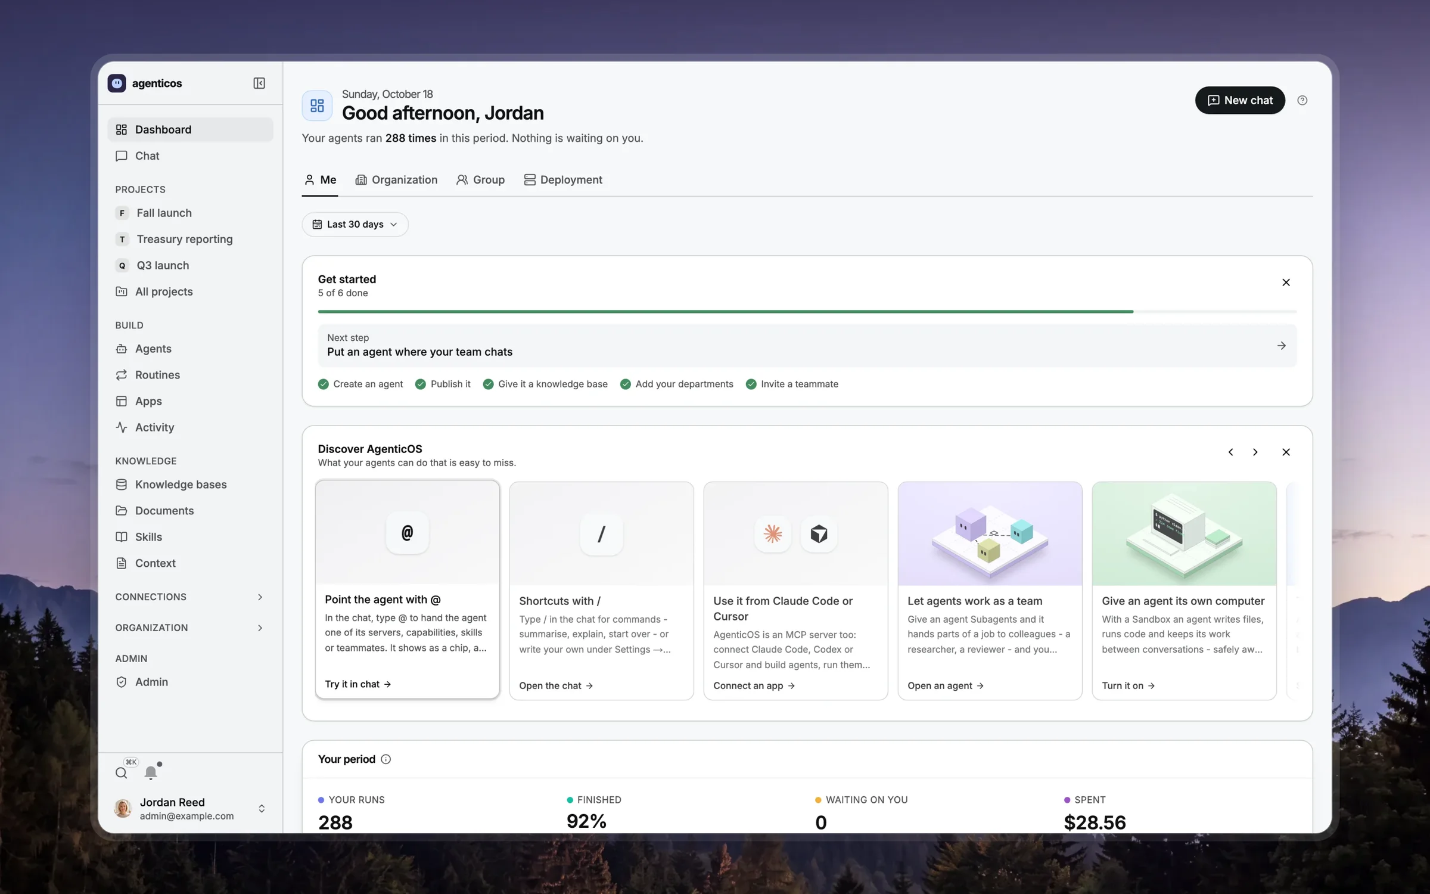This screenshot has height=894, width=1430.
Task: Open the Documents section
Action: (x=190, y=511)
